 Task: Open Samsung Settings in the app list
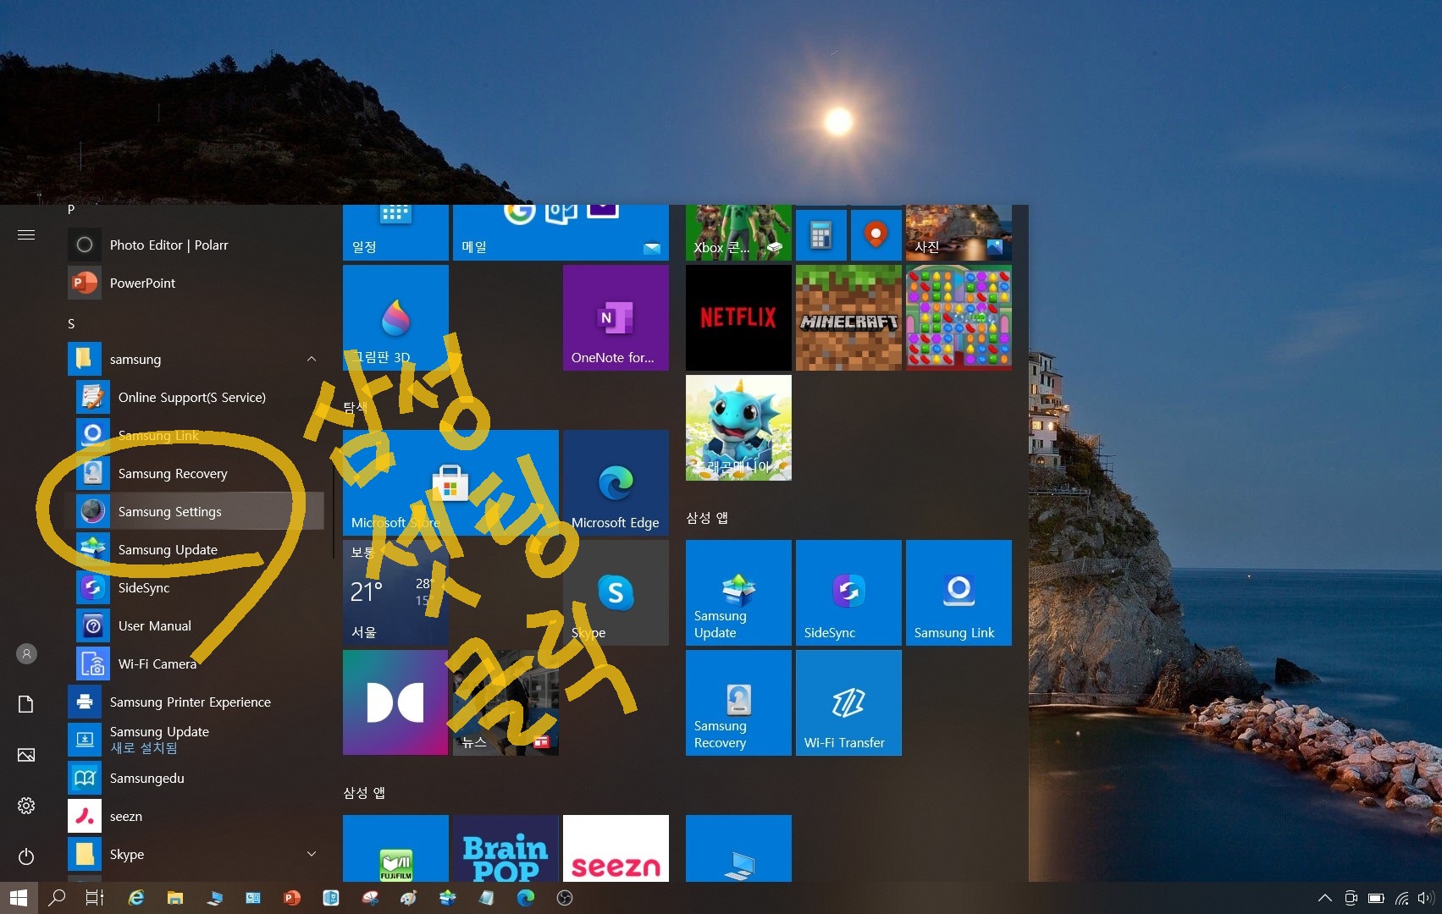click(x=195, y=511)
